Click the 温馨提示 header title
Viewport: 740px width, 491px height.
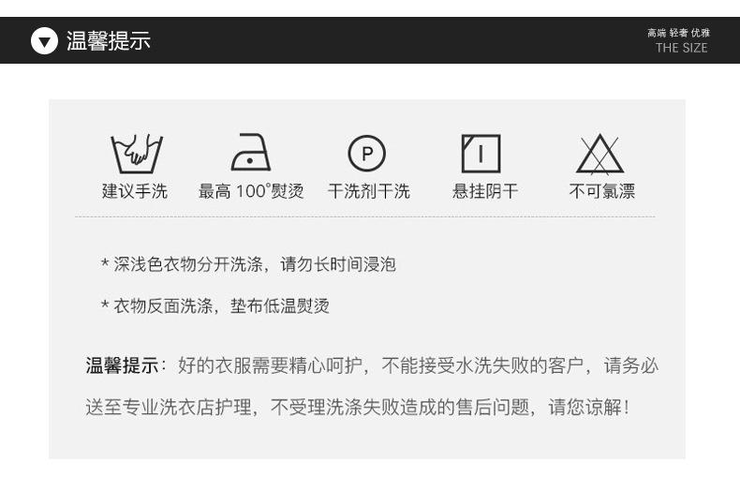tap(108, 40)
